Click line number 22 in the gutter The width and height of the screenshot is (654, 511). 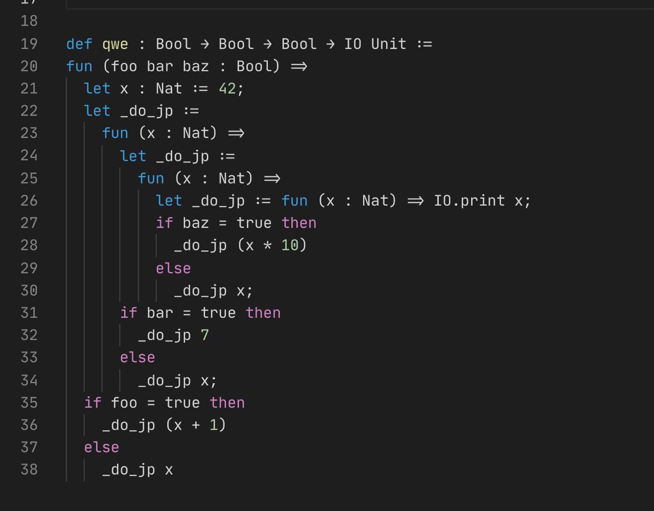[29, 111]
